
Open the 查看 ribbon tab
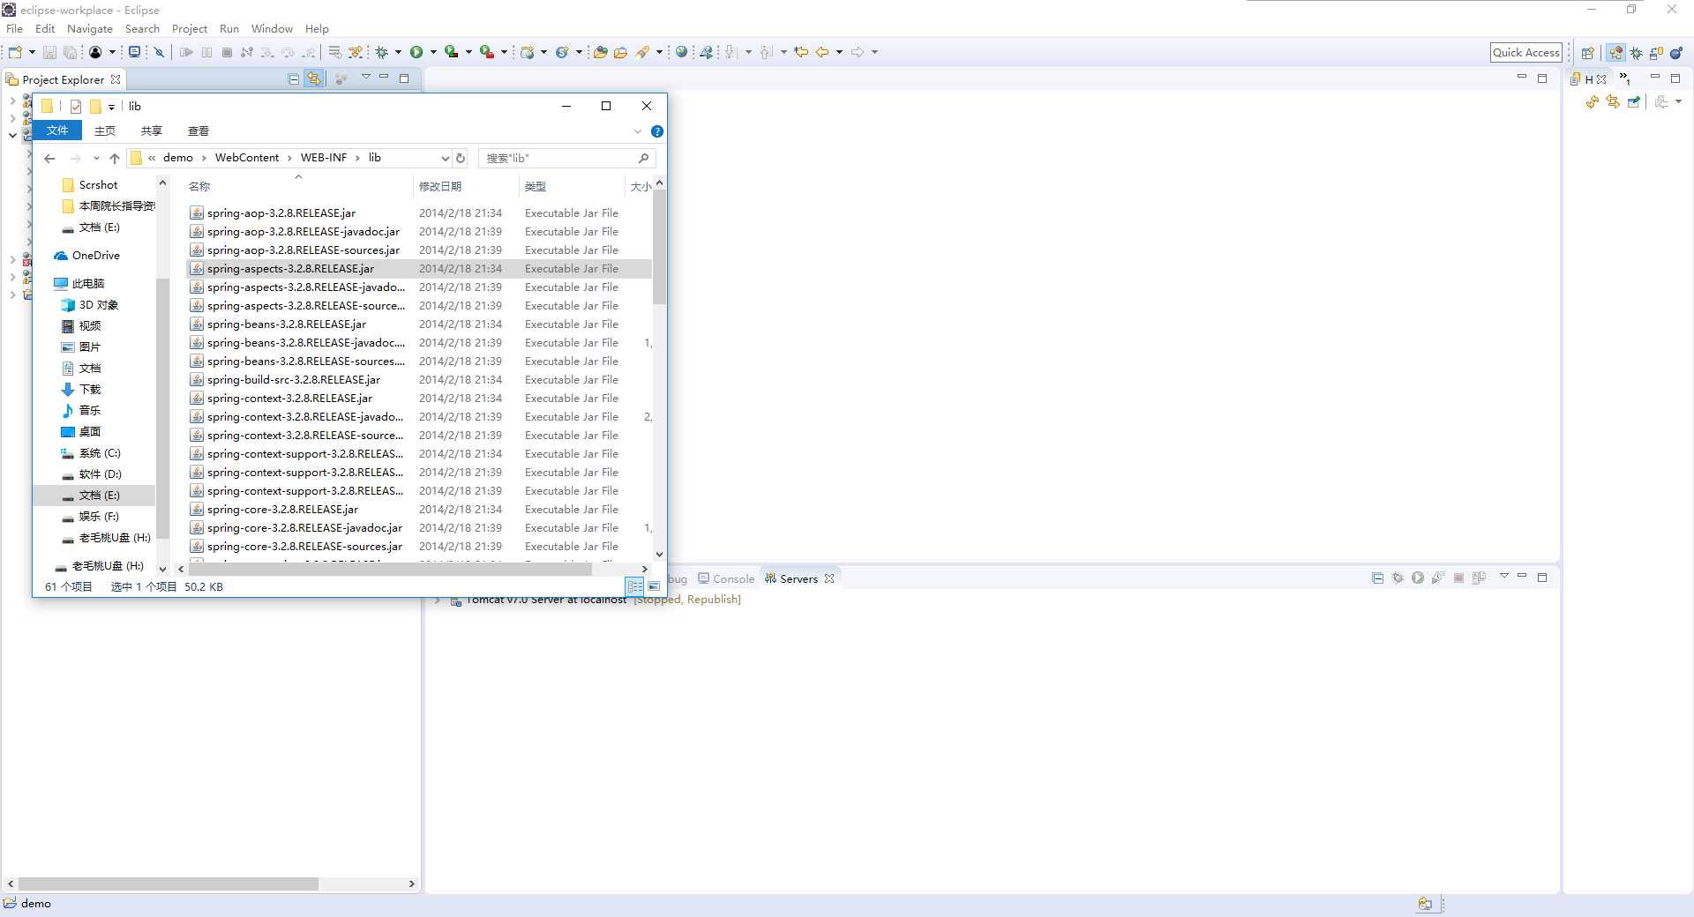tap(199, 130)
